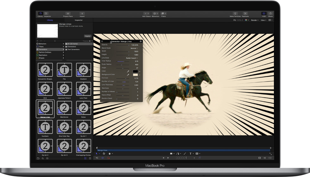Click the Apply button
This screenshot has width=310, height=177.
pos(88,36)
